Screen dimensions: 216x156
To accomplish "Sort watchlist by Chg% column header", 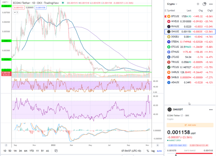I will coord(210,10).
